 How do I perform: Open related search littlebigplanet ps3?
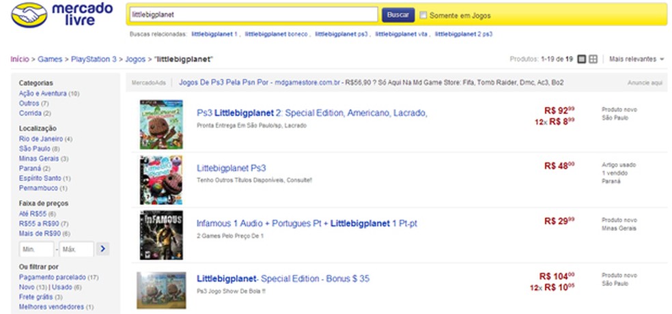341,34
